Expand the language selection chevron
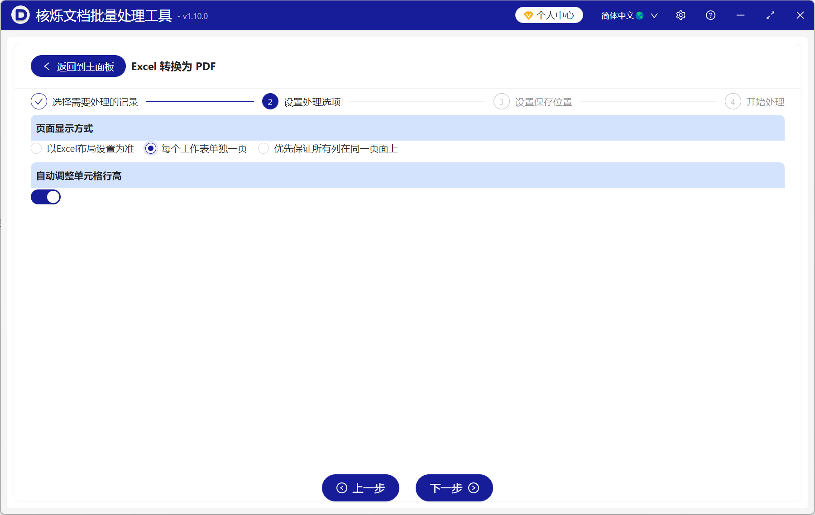 tap(654, 16)
